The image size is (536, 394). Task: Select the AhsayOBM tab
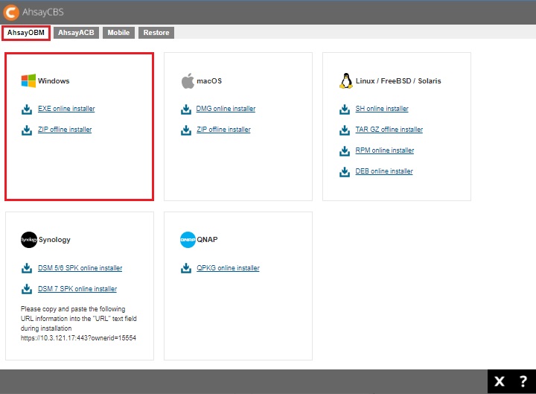coord(26,33)
